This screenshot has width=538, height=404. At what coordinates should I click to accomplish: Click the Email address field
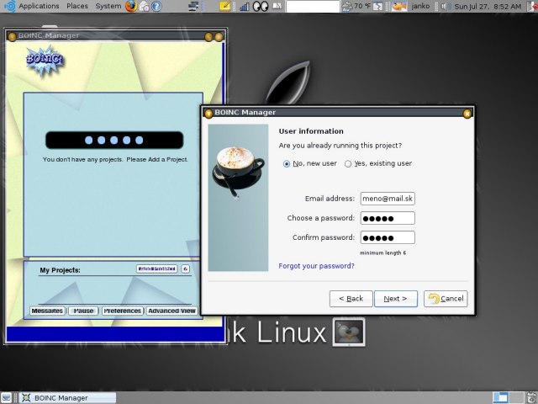(x=388, y=199)
